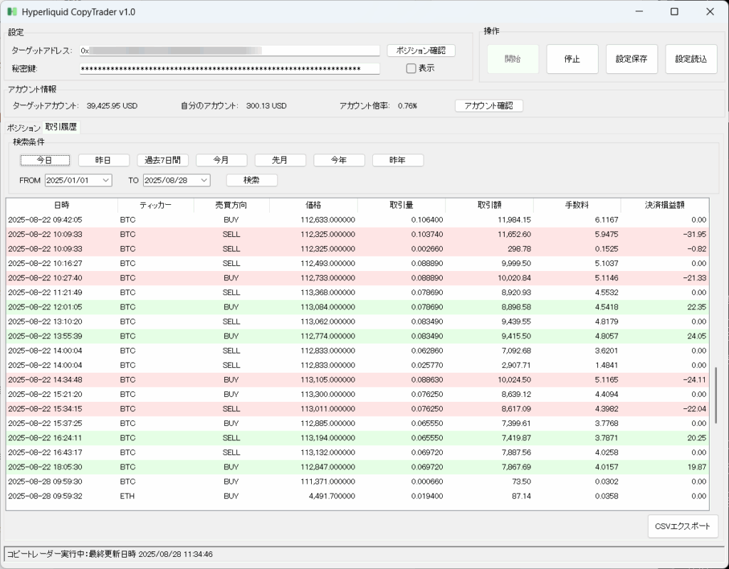Viewport: 729px width, 569px height.
Task: Sort by 日時 column header
Action: (x=62, y=205)
